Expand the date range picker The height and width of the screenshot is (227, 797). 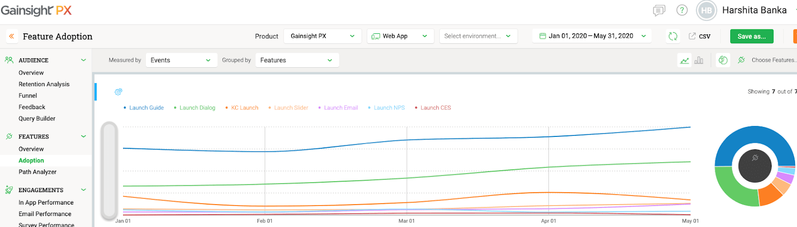point(592,36)
